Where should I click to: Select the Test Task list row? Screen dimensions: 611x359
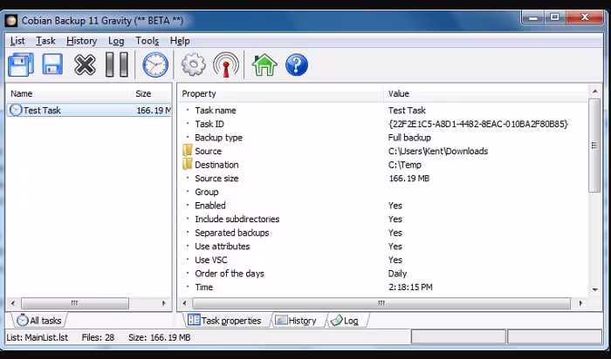pyautogui.click(x=89, y=110)
